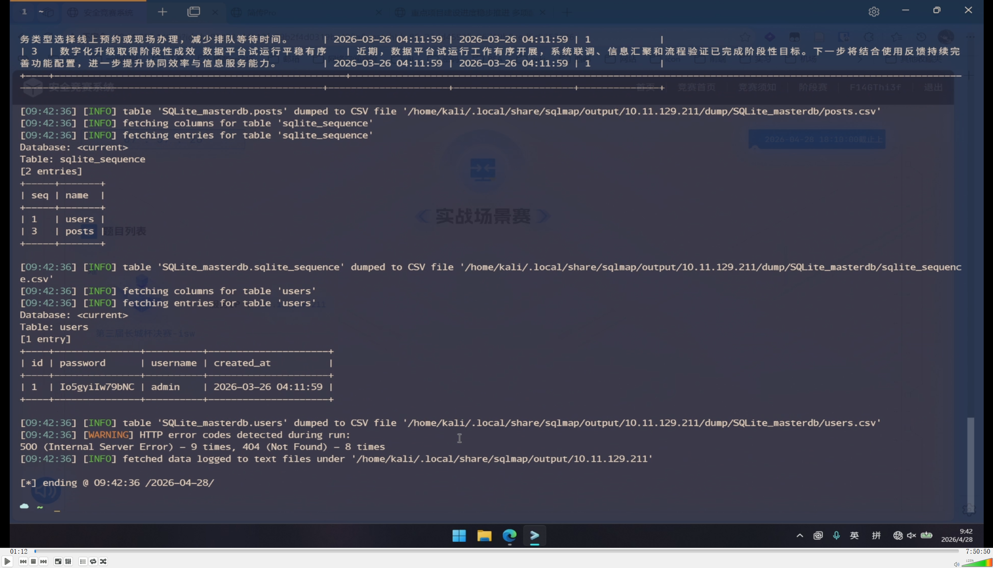Viewport: 993px width, 568px height.
Task: Stop playback with the stop button
Action: [x=33, y=561]
